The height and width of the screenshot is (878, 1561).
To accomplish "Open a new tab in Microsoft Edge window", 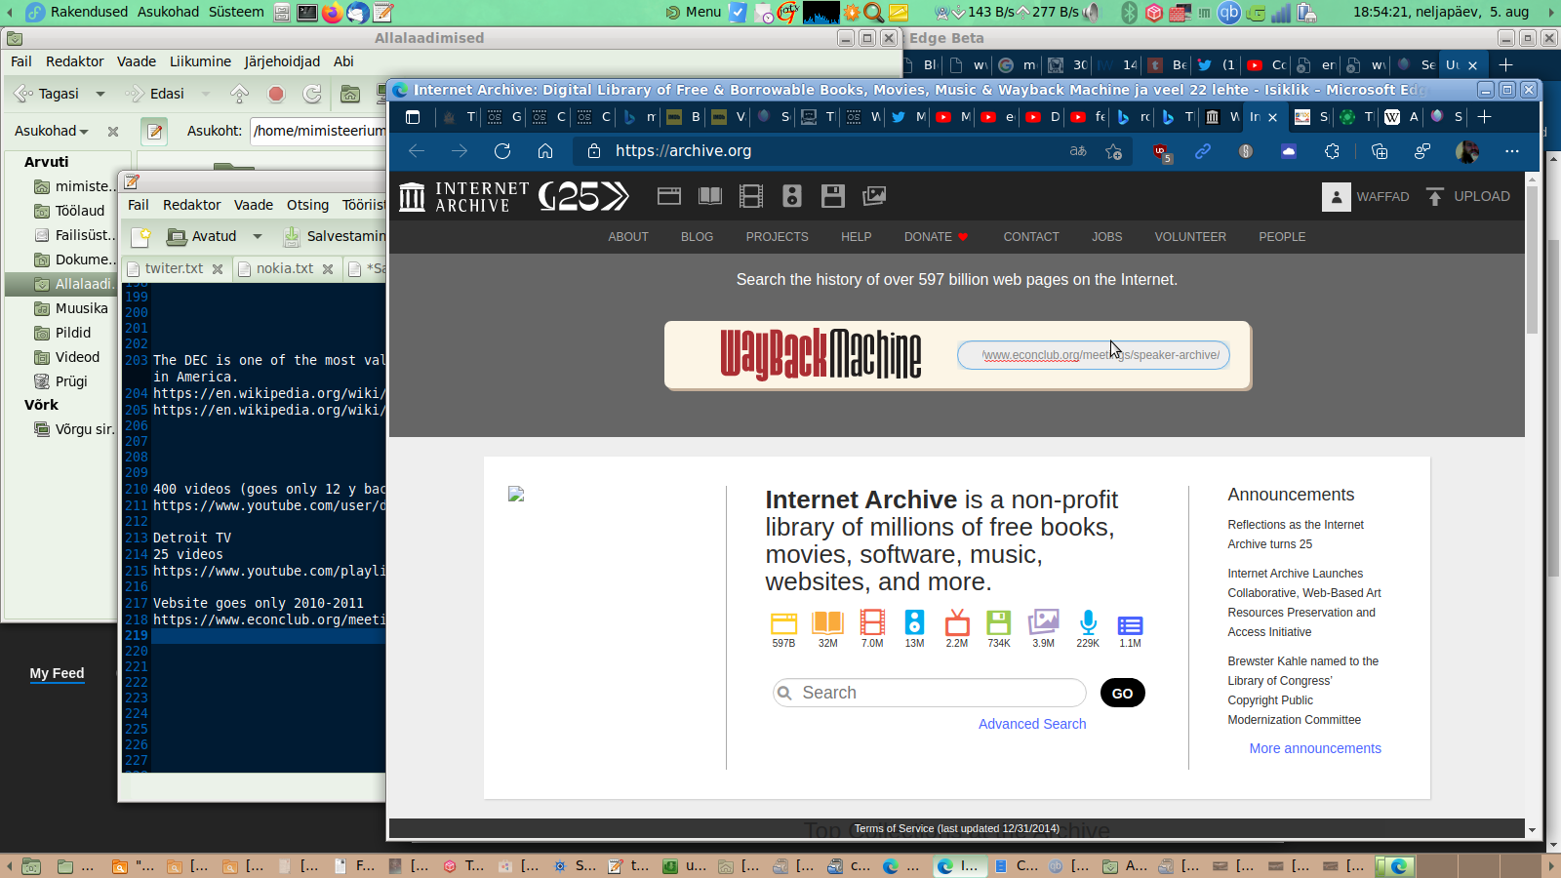I will (1485, 117).
